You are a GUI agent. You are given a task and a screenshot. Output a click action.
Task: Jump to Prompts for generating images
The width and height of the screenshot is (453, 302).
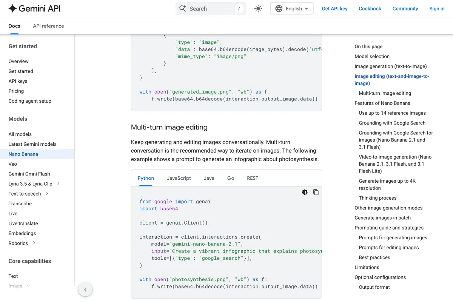click(x=393, y=237)
